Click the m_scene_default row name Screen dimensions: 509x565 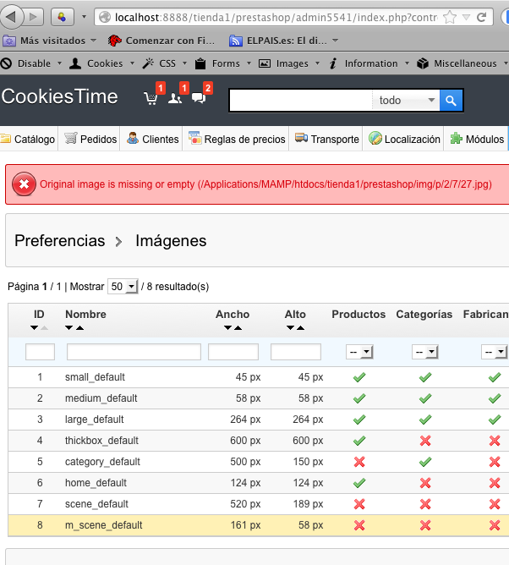(104, 525)
